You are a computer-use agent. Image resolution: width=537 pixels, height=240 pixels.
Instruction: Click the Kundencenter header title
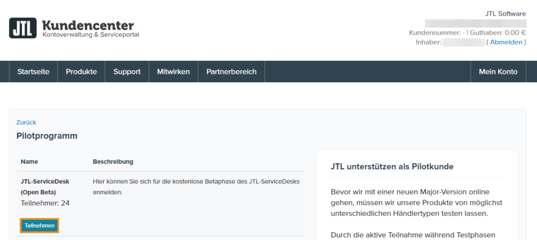point(88,25)
